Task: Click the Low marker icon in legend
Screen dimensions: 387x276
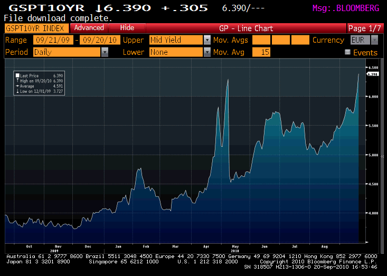Action: (x=17, y=90)
